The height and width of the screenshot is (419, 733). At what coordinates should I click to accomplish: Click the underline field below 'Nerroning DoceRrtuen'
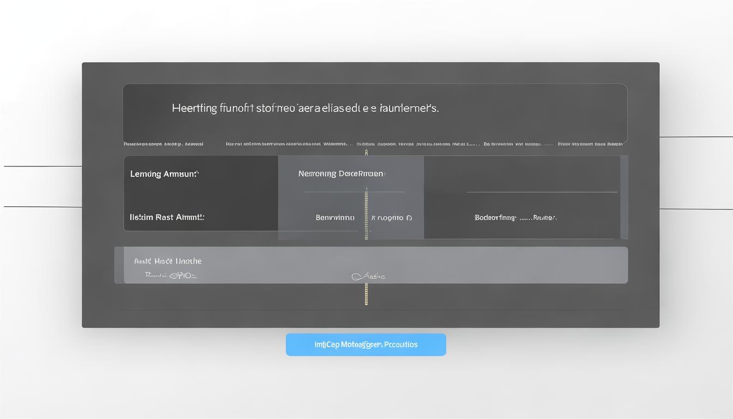(x=353, y=192)
